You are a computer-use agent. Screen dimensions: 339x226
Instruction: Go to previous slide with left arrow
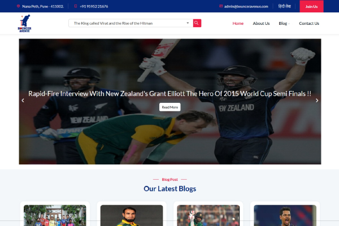(23, 101)
